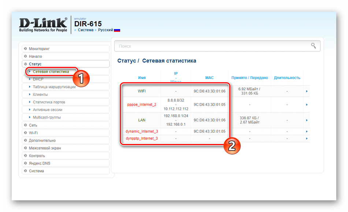Viewport: 348px width, 212px height.
Task: Click the Имя column header
Action: coord(142,78)
